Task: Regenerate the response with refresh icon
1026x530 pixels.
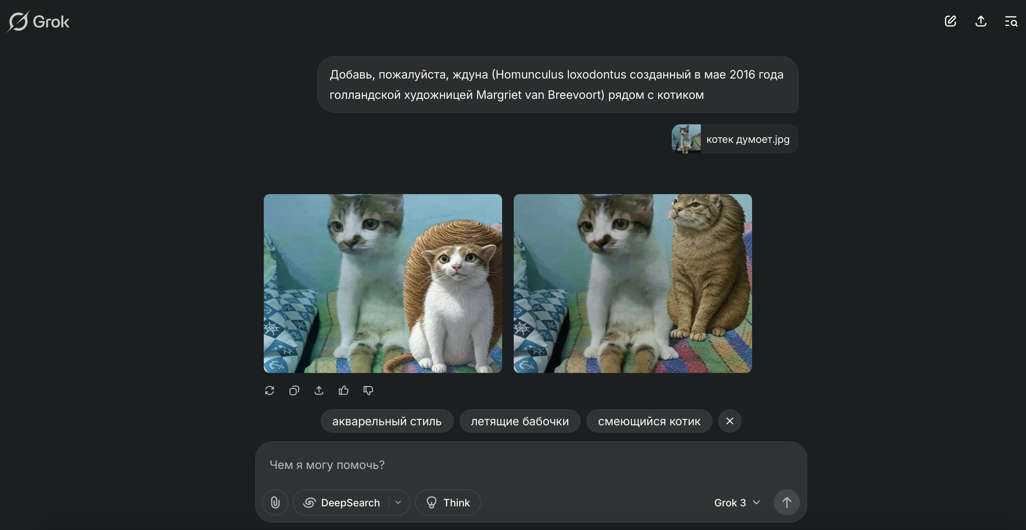Action: click(270, 390)
